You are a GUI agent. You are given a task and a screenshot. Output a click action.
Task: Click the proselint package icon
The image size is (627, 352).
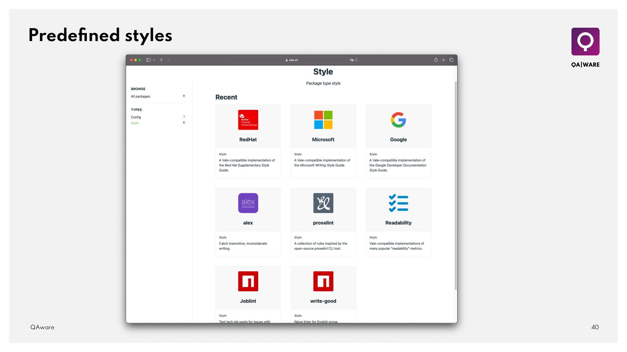323,203
